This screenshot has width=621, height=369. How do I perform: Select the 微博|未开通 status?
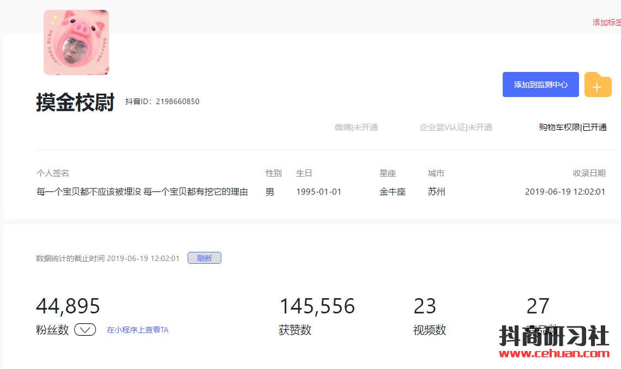pyautogui.click(x=356, y=128)
